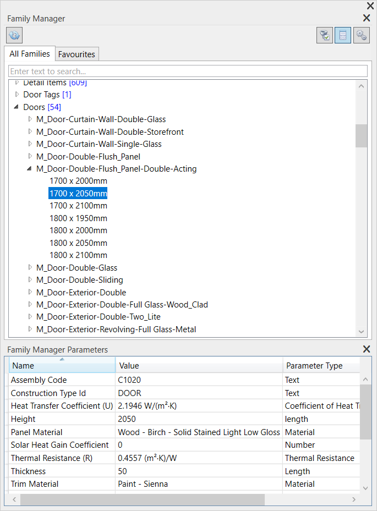Image resolution: width=377 pixels, height=511 pixels.
Task: Close the Family Manager Parameters panel
Action: [x=367, y=349]
